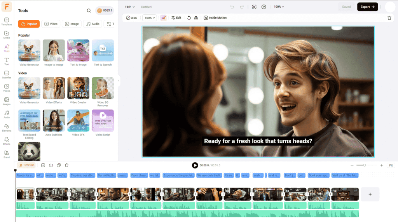Click the search icon in Tools panel

click(x=89, y=10)
